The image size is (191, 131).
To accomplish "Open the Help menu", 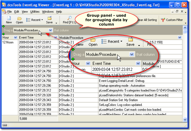I will (59, 12).
